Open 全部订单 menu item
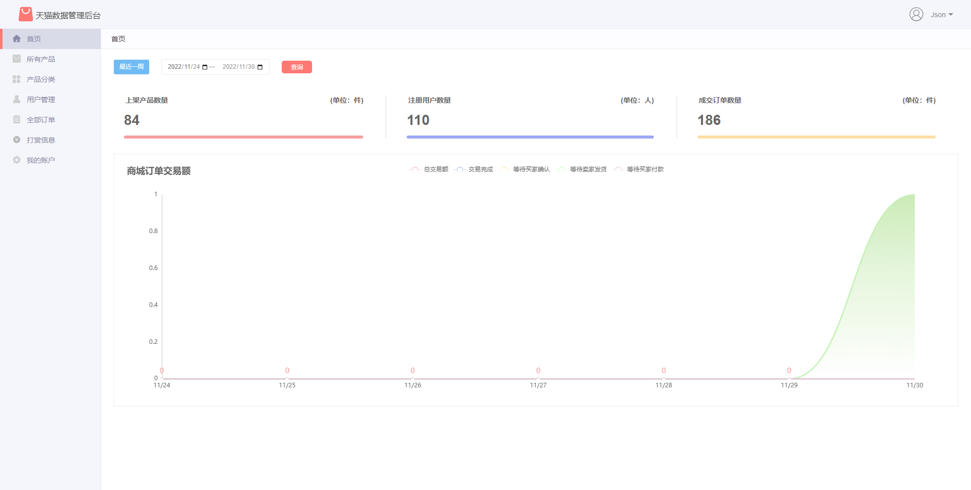This screenshot has height=490, width=971. coord(51,120)
